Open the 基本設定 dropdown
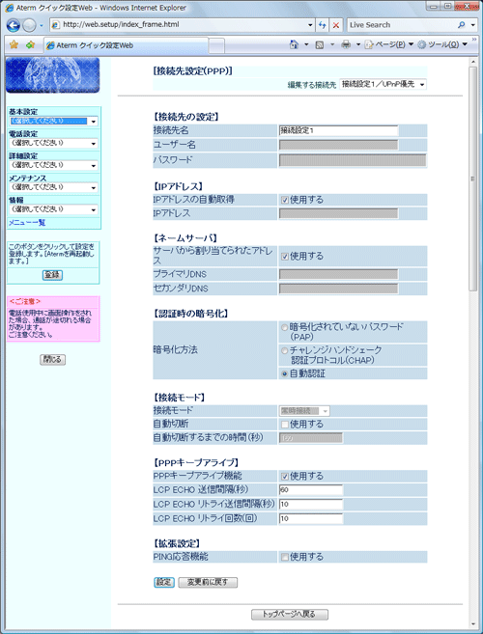483x634 pixels. click(54, 122)
